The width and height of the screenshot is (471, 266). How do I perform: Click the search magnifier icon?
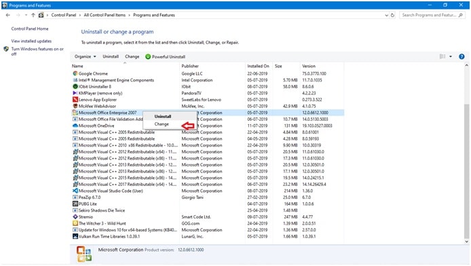point(461,15)
